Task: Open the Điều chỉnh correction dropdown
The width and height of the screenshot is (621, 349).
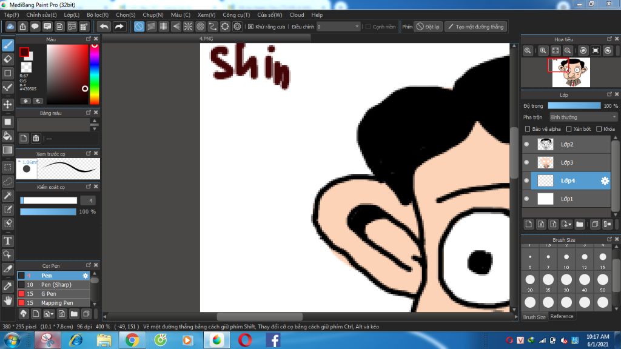Action: click(338, 27)
